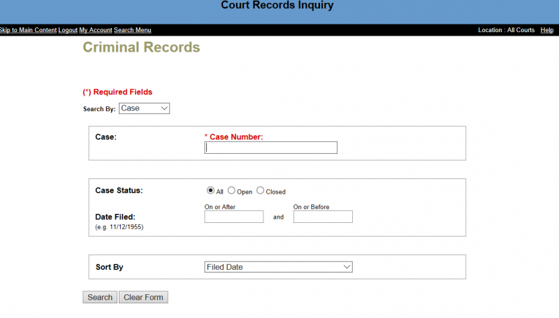
Task: Go to the Search Menu
Action: [x=133, y=30]
